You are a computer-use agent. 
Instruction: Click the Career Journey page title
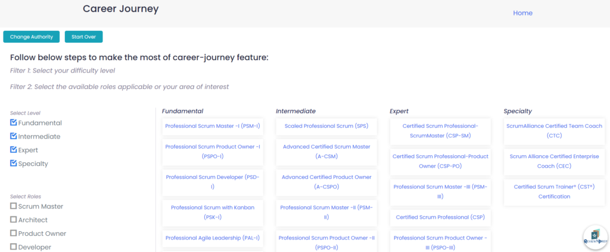coord(121,9)
